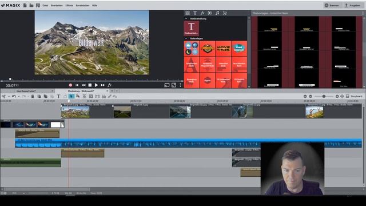Switch to the fx effects tab in media pool
This screenshot has height=206, width=366.
[202, 13]
